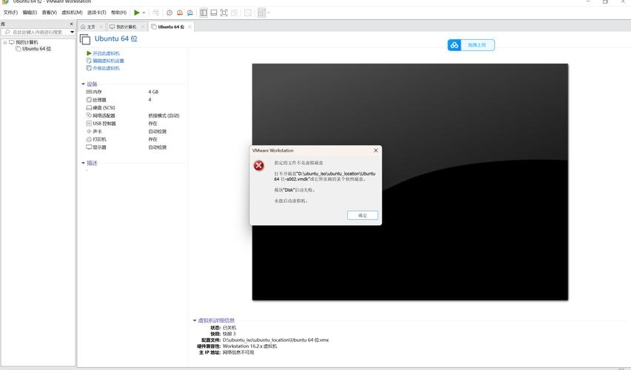Viewport: 631px width, 370px height.
Task: Click the configuration file path text
Action: point(276,340)
